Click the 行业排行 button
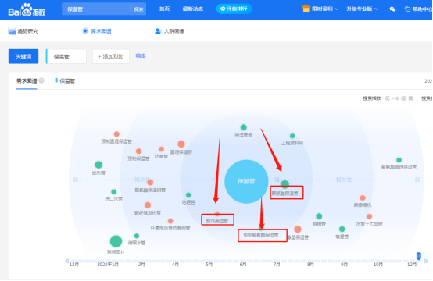Viewport: 433px width, 281px height. coord(234,9)
